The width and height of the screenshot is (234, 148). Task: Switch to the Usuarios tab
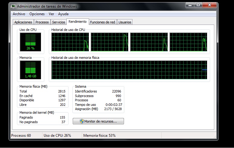125,22
